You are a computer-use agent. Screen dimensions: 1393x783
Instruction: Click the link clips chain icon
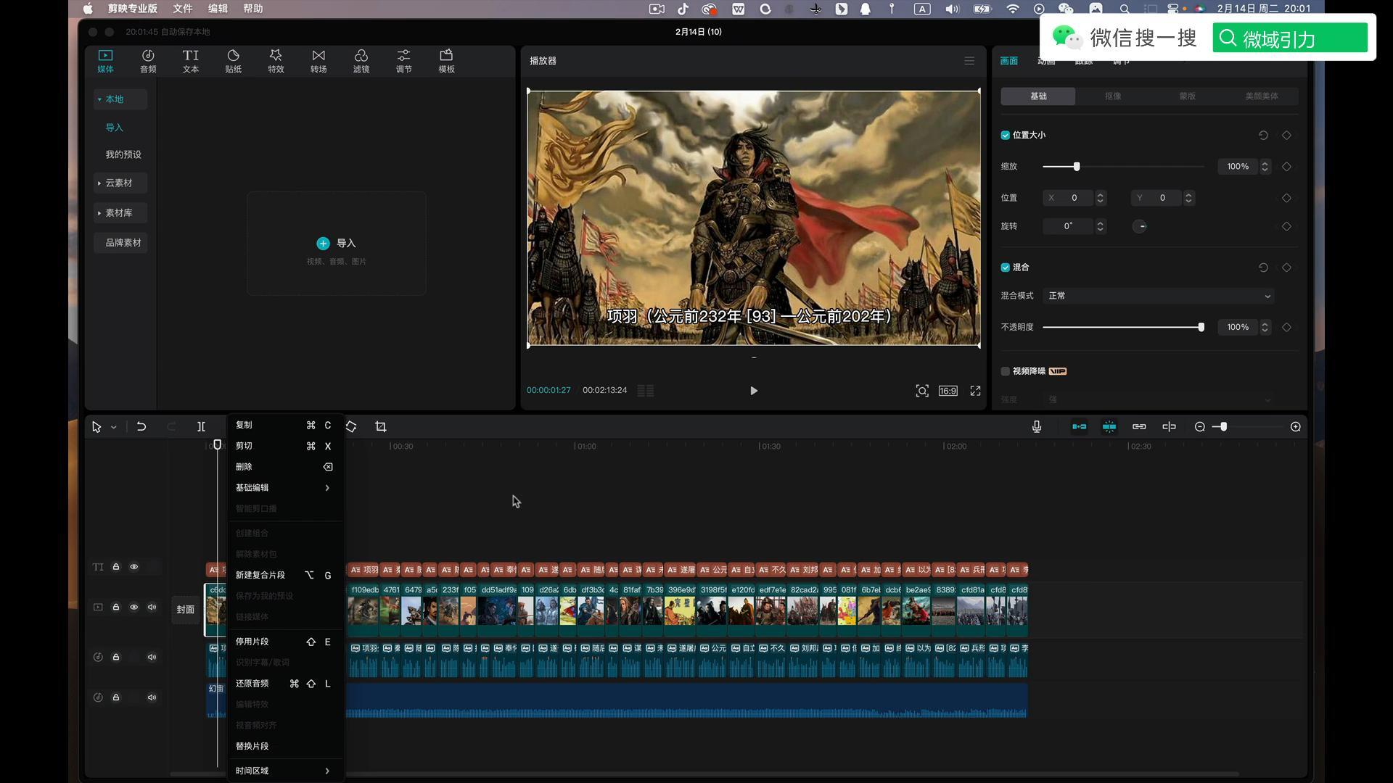pyautogui.click(x=1139, y=427)
